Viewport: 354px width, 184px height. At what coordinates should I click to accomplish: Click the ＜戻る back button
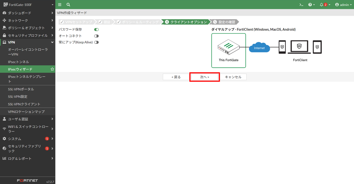(x=176, y=77)
